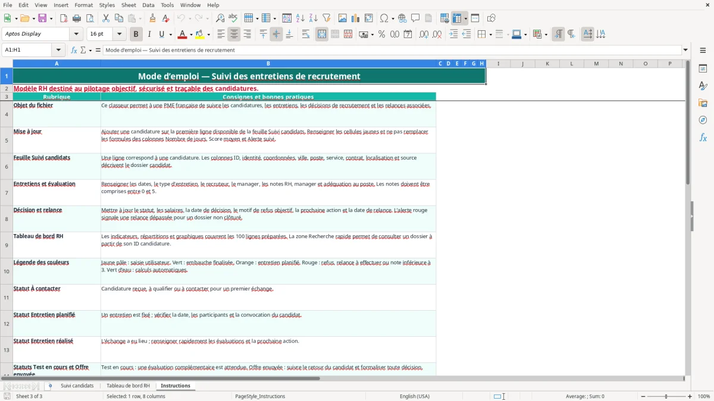Open the Conditional Formatting dropdown arrow
714x401 pixels.
[x=546, y=34]
